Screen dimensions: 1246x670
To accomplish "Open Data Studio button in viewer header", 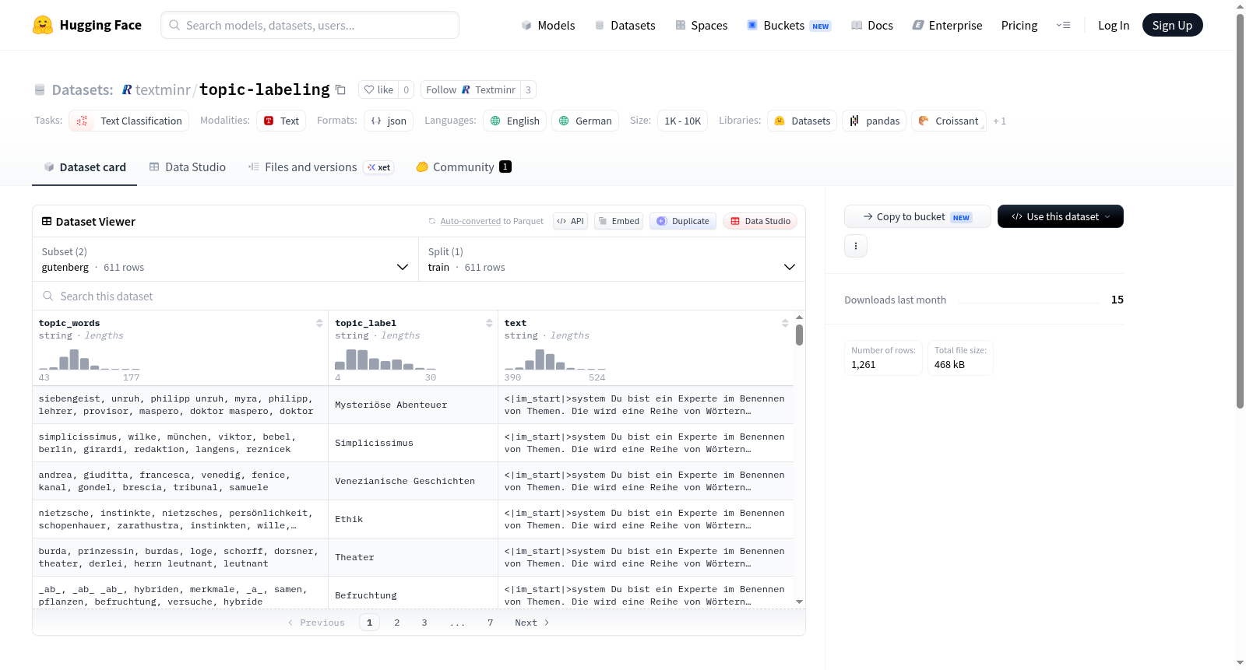I will (x=760, y=221).
